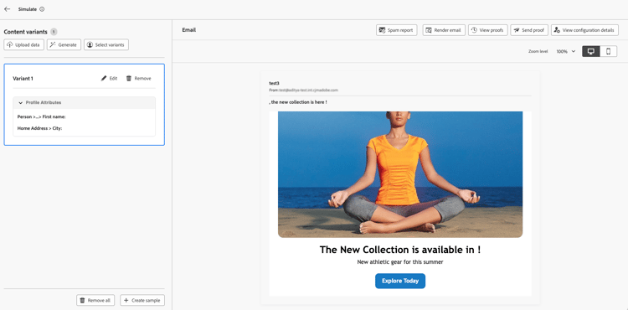Upload data for content variants
628x310 pixels.
coord(23,45)
